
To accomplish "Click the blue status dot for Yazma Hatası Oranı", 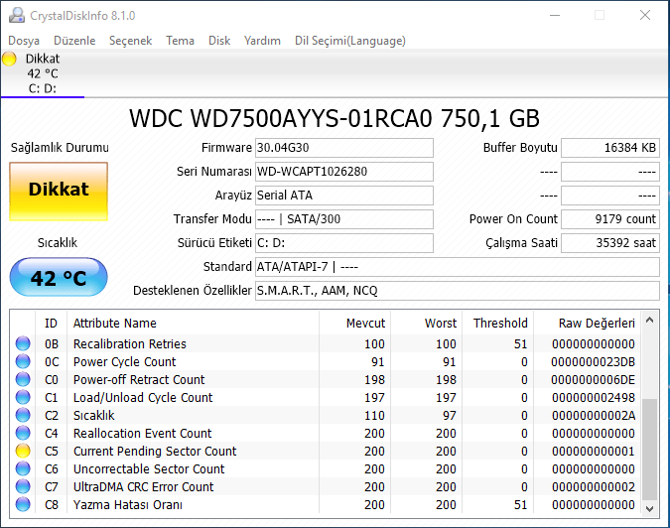I will tap(23, 504).
